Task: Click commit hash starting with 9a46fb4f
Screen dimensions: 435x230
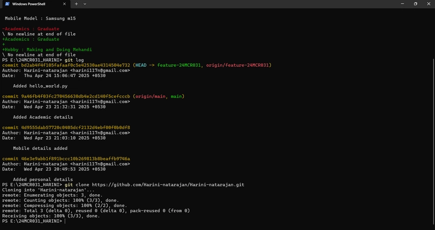Action: coord(76,97)
